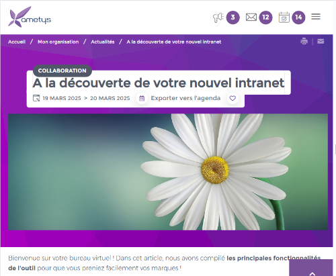
Task: Open the envelope mail icon in header
Action: pyautogui.click(x=251, y=17)
